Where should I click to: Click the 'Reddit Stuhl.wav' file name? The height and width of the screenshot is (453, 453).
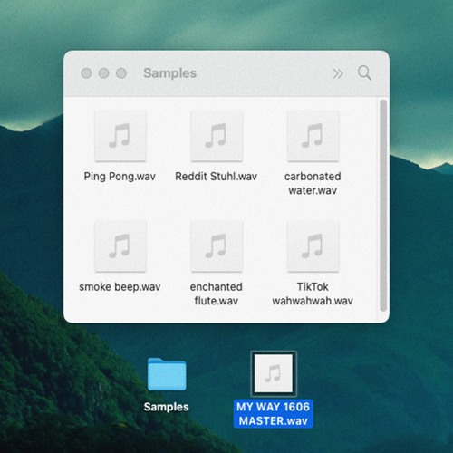[217, 177]
